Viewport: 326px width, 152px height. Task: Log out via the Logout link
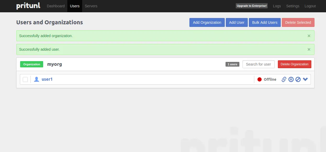tap(310, 6)
